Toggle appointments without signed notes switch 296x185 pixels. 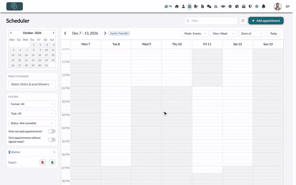coord(51,140)
